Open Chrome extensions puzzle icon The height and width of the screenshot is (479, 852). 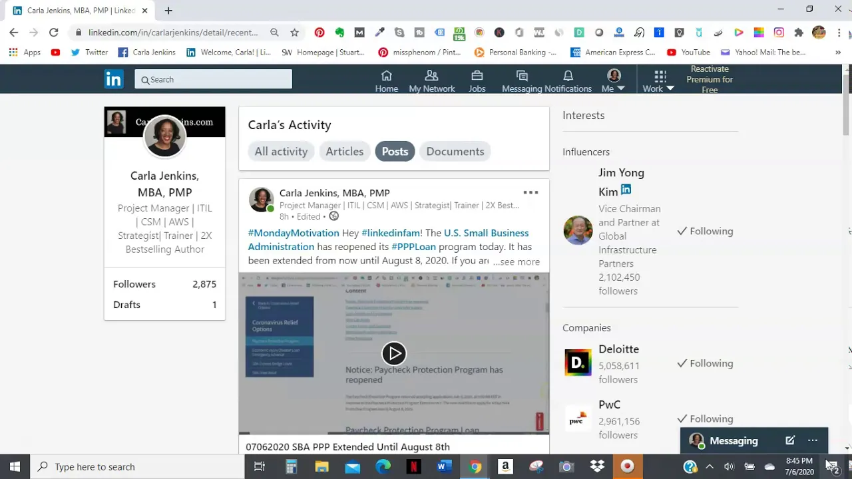pos(799,33)
